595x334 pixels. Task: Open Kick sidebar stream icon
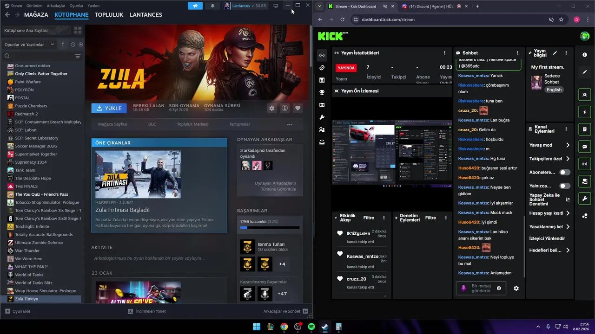click(x=322, y=55)
